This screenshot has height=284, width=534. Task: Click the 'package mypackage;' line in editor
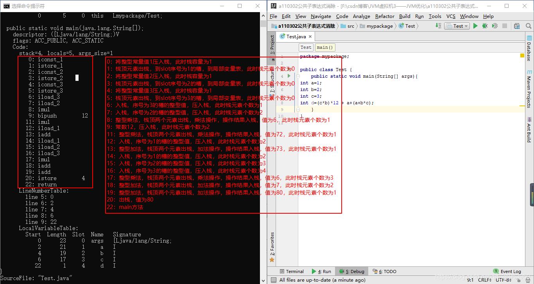tap(324, 57)
